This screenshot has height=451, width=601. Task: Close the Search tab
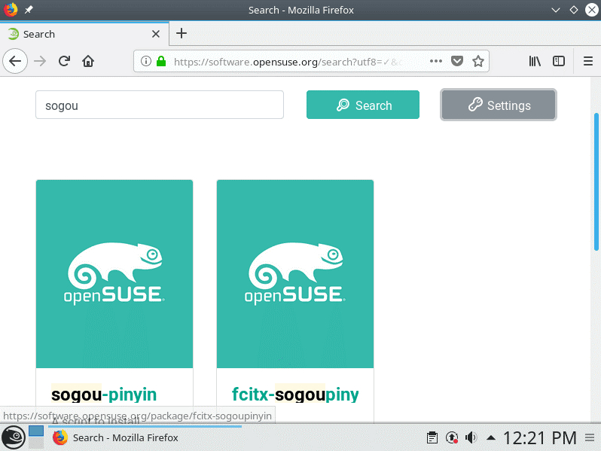coord(156,34)
